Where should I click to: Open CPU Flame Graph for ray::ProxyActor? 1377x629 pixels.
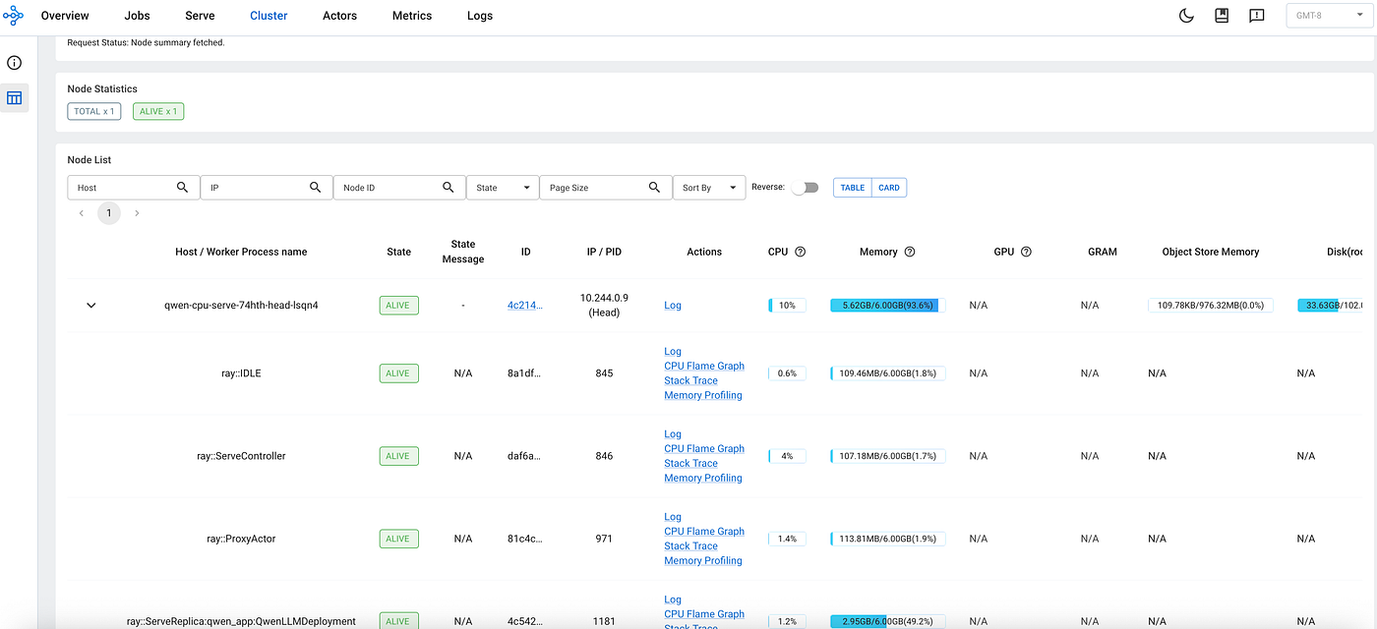[704, 531]
